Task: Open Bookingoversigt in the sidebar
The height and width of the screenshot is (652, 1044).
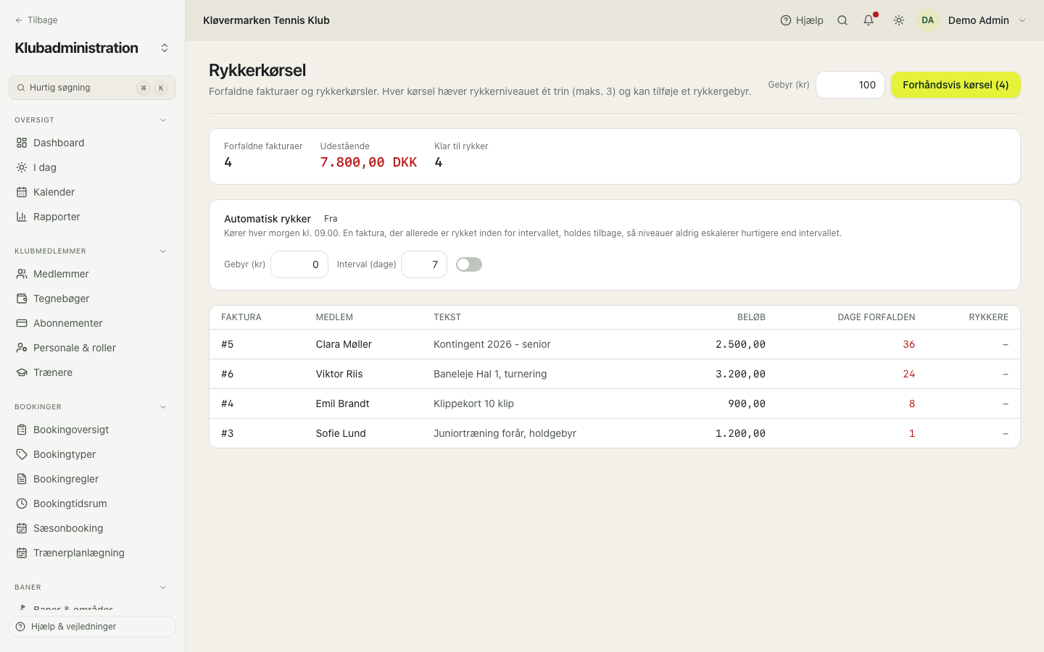Action: tap(92, 430)
